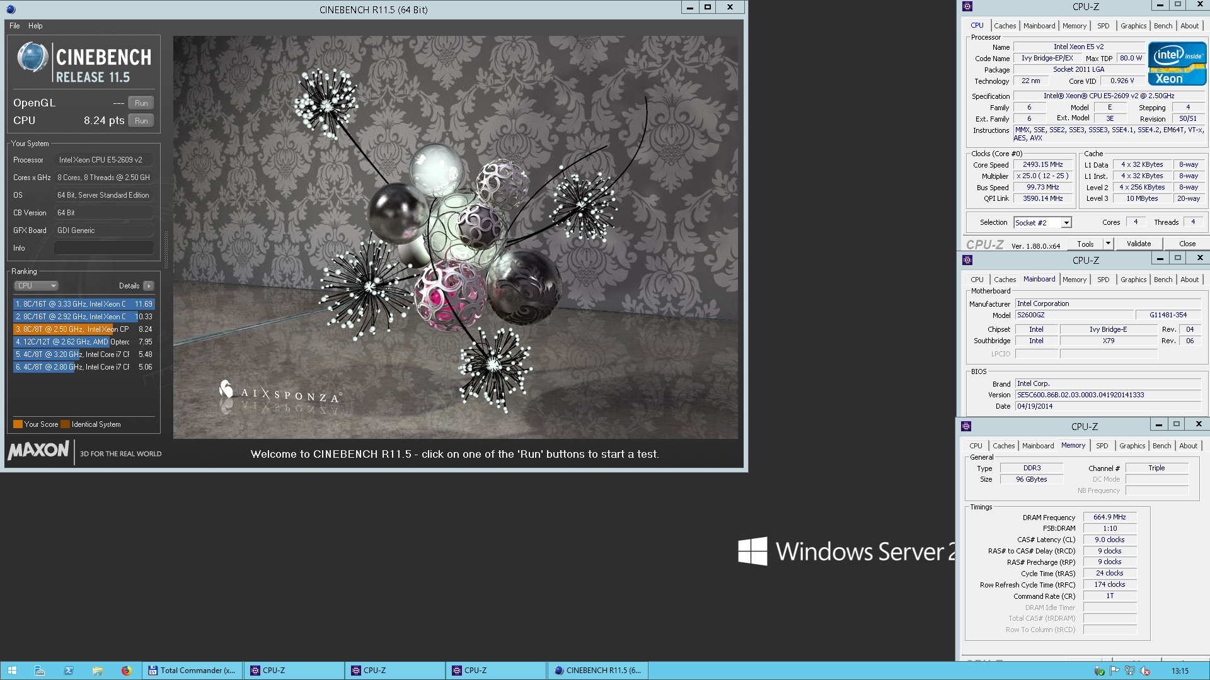
Task: Click the Info input field
Action: 104,248
